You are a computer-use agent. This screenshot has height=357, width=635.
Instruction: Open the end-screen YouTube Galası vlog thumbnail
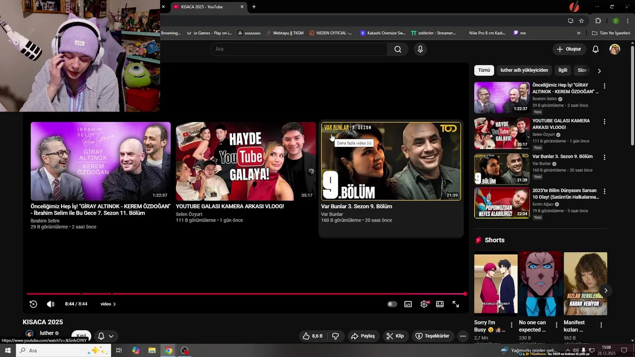(x=246, y=161)
